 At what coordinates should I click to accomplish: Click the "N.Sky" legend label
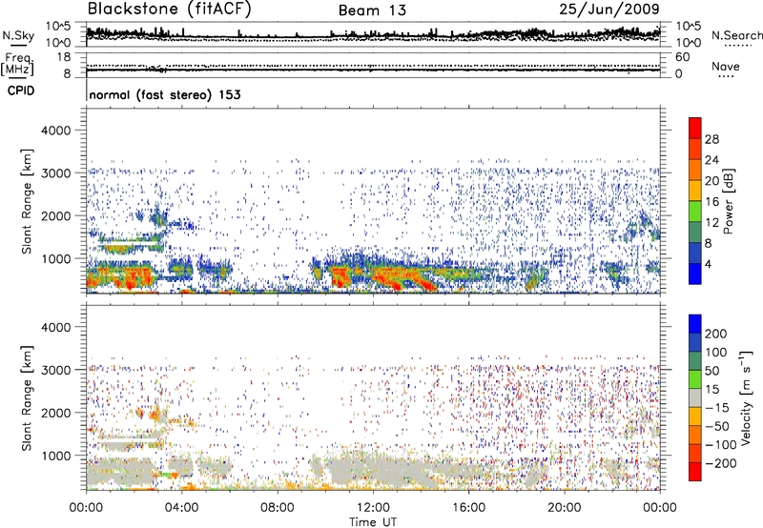[x=18, y=35]
